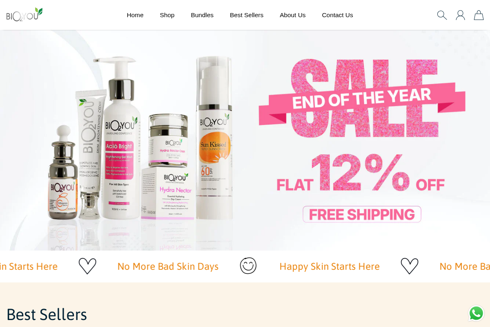This screenshot has height=327, width=490.
Task: Click the Hydra Nectar cream box
Action: point(168,191)
